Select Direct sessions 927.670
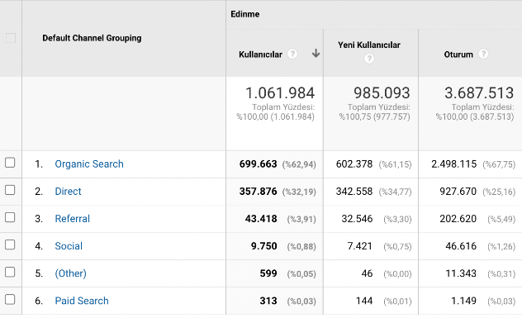The image size is (522, 318). 458,191
